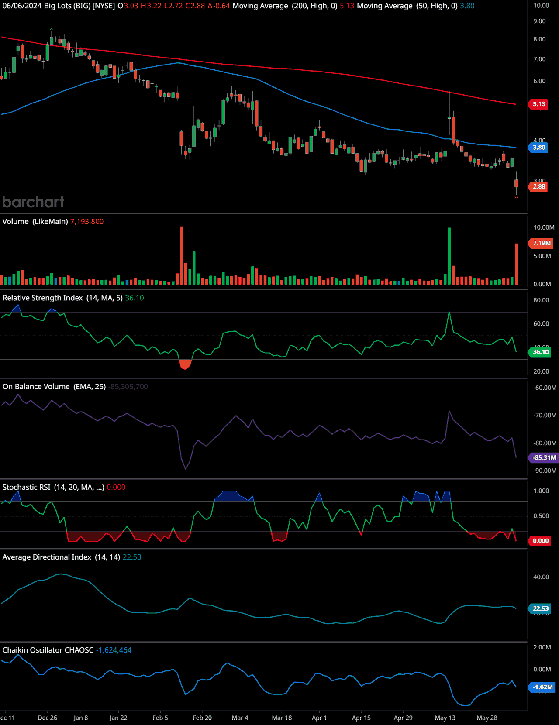The width and height of the screenshot is (559, 725).
Task: Click the red 0.000 Stochastic RSI axis tag
Action: pos(541,541)
